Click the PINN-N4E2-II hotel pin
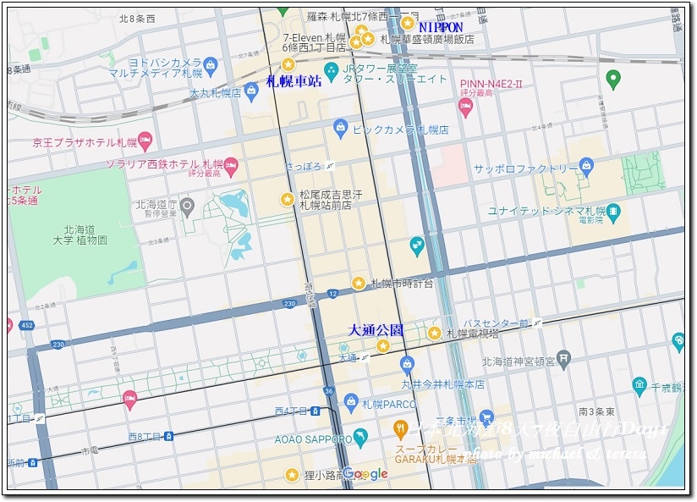The height and width of the screenshot is (502, 697). pos(465,108)
